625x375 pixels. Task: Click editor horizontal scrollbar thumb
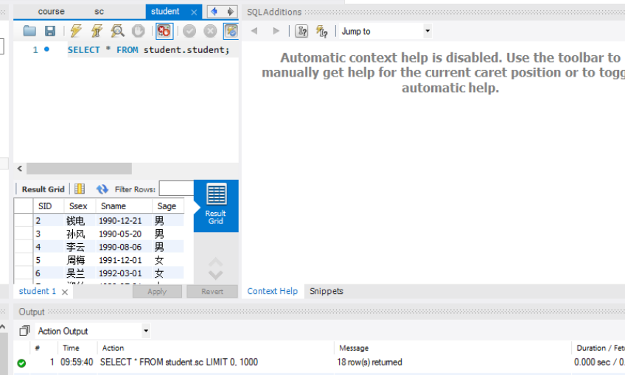point(79,169)
